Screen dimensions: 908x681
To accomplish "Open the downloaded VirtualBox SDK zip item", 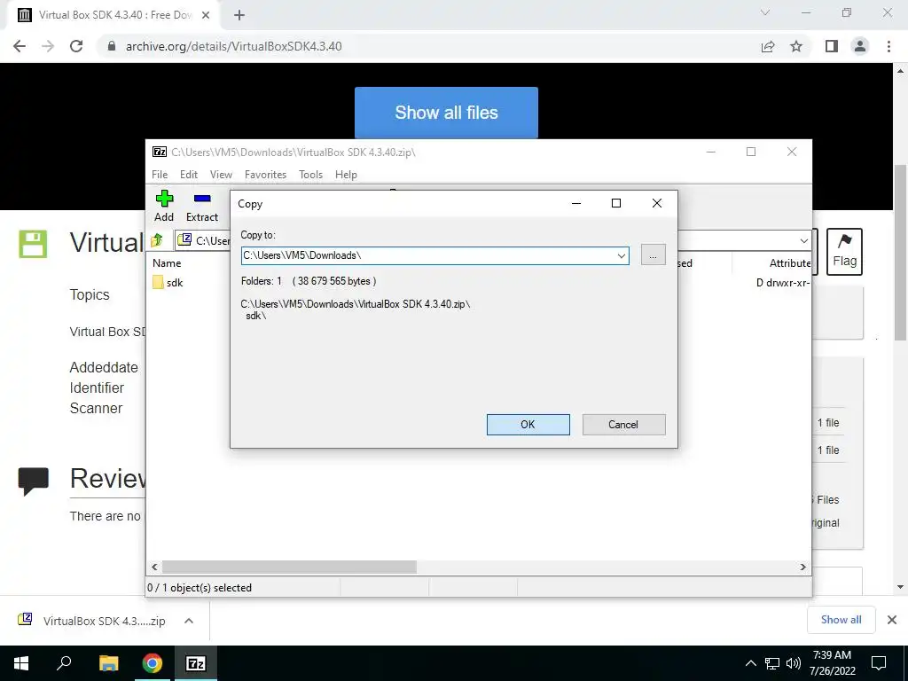I will point(92,621).
